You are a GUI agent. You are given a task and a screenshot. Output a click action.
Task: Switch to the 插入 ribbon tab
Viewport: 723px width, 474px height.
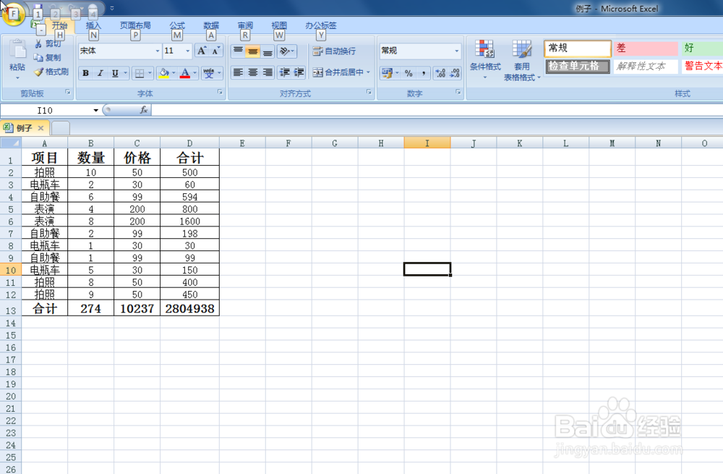point(93,26)
